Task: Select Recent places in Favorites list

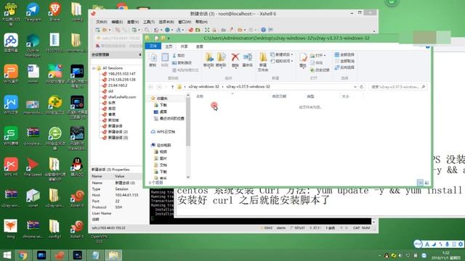Action: point(169,118)
